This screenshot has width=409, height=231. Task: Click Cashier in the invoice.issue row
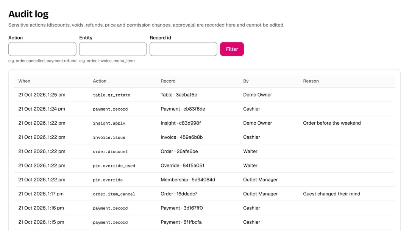[251, 137]
